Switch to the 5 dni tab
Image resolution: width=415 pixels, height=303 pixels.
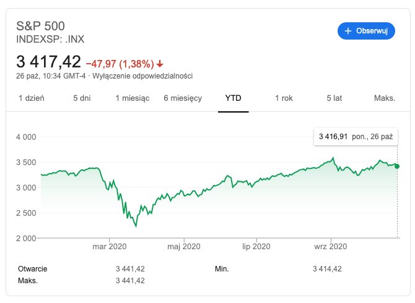click(x=82, y=98)
